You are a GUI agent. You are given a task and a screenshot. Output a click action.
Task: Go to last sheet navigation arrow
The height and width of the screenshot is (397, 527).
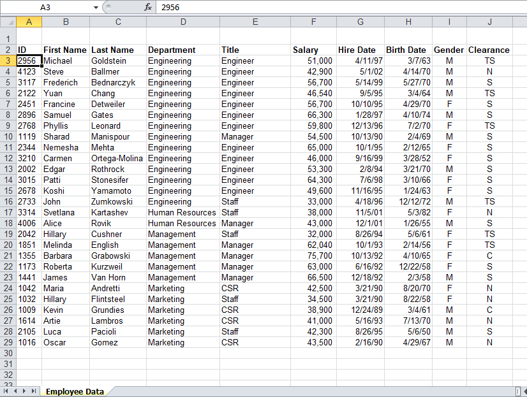coord(34,391)
